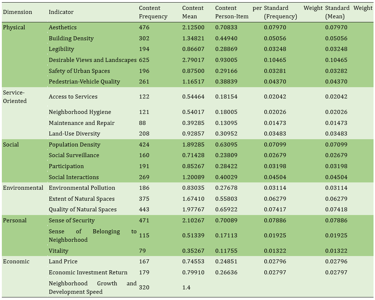The image size is (375, 300).
Task: Click the person-item value '0.70833'
Action: pos(226,27)
